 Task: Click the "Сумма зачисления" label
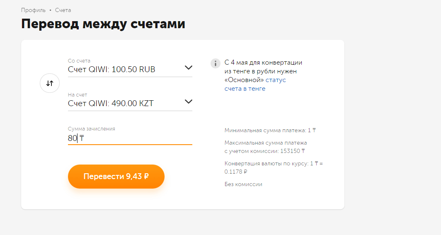tap(91, 129)
